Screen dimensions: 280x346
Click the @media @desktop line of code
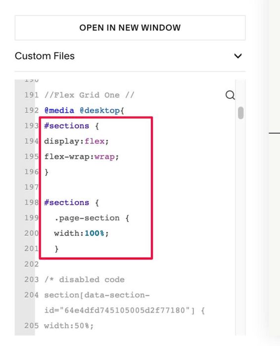(x=84, y=110)
